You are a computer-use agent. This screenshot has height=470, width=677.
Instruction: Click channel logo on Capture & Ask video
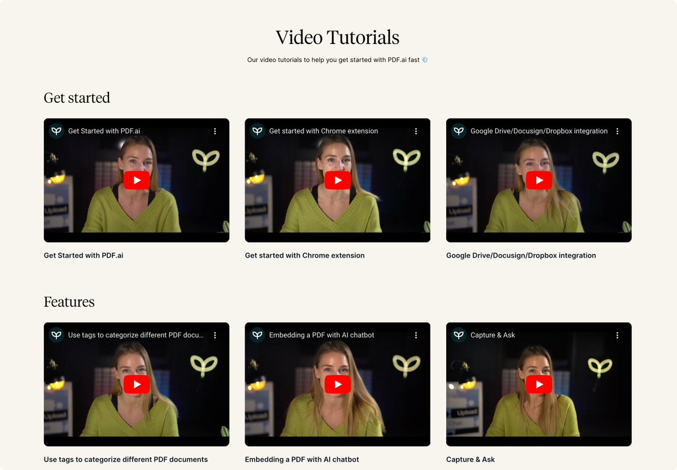(x=459, y=335)
